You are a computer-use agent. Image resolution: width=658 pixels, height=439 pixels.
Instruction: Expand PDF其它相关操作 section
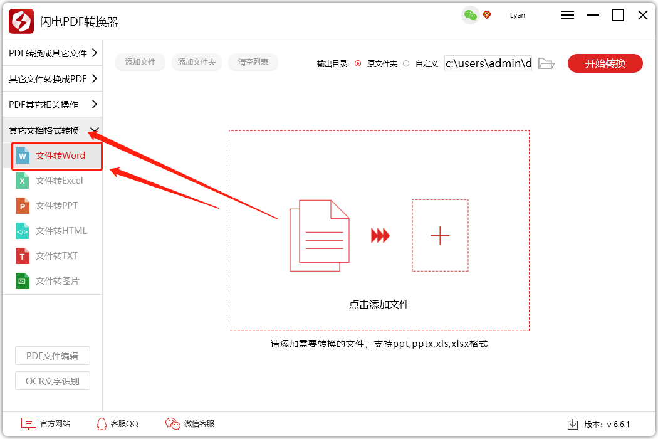pos(53,104)
